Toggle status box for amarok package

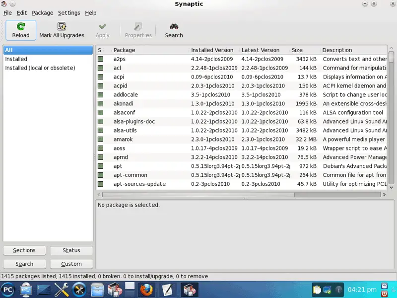pos(101,140)
